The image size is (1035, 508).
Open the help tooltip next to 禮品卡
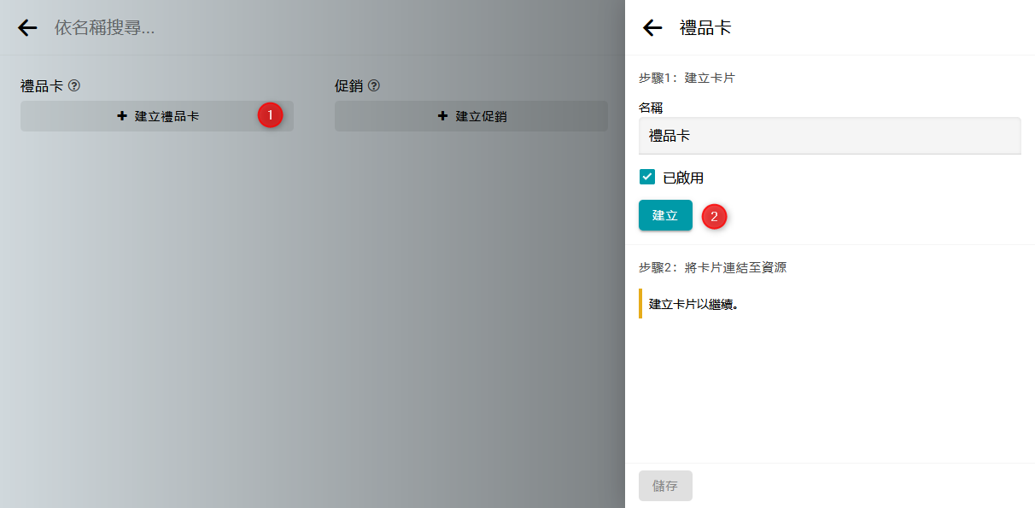(74, 85)
